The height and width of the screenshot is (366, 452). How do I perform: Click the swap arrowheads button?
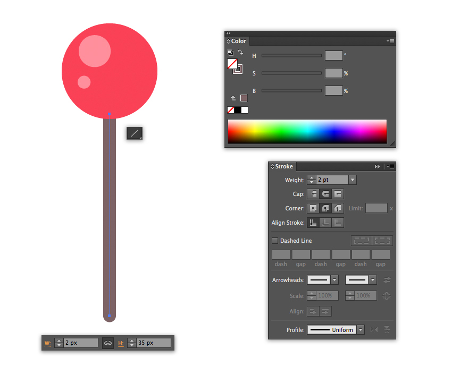point(387,279)
